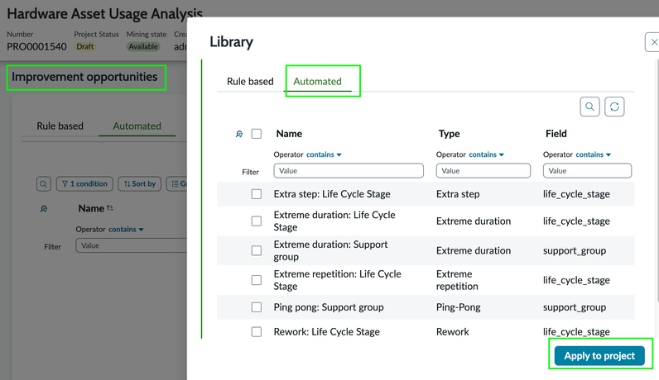This screenshot has width=659, height=380.
Task: Check the 'Extra step: Life Cycle Stage' checkbox
Action: tap(257, 194)
